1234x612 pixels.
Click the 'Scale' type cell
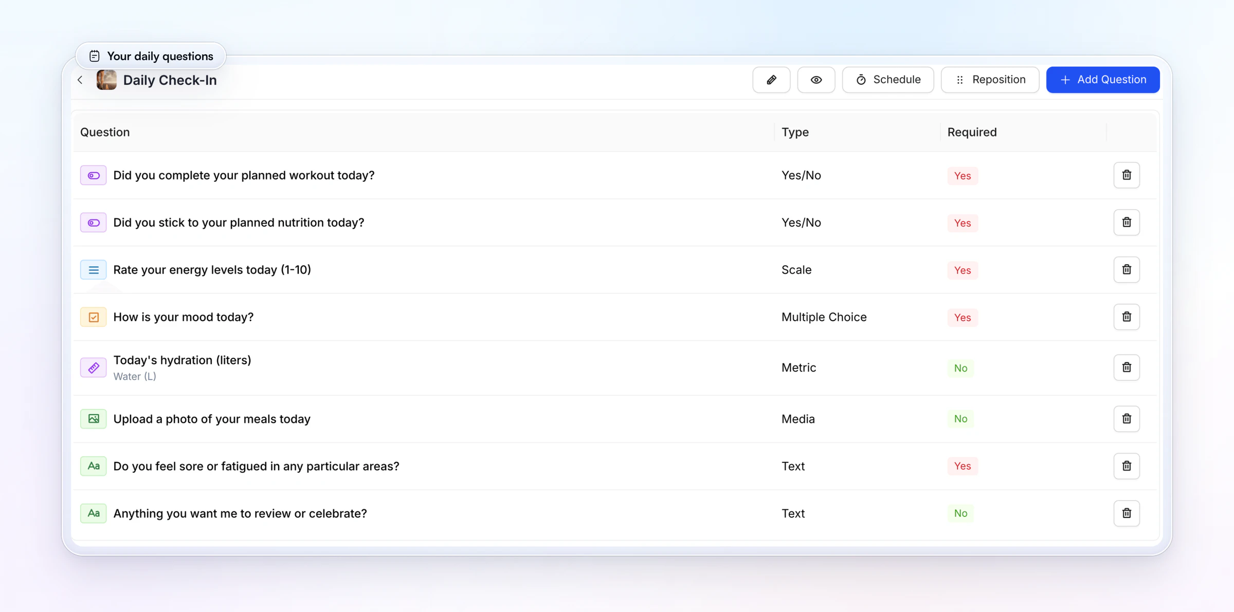point(796,270)
